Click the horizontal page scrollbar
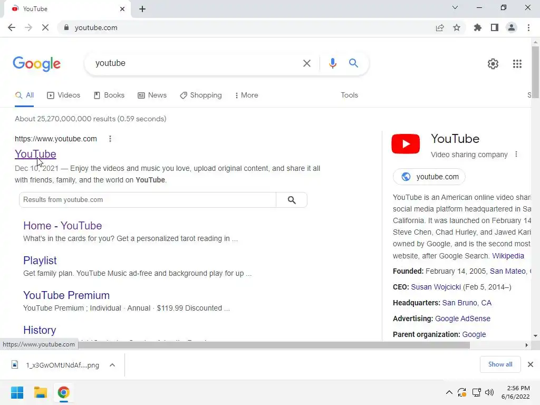The image size is (540, 405). point(274,345)
